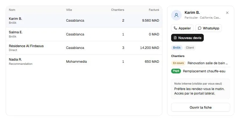Message the client via WhatsApp button
This screenshot has width=240, height=120.
coord(208,28)
